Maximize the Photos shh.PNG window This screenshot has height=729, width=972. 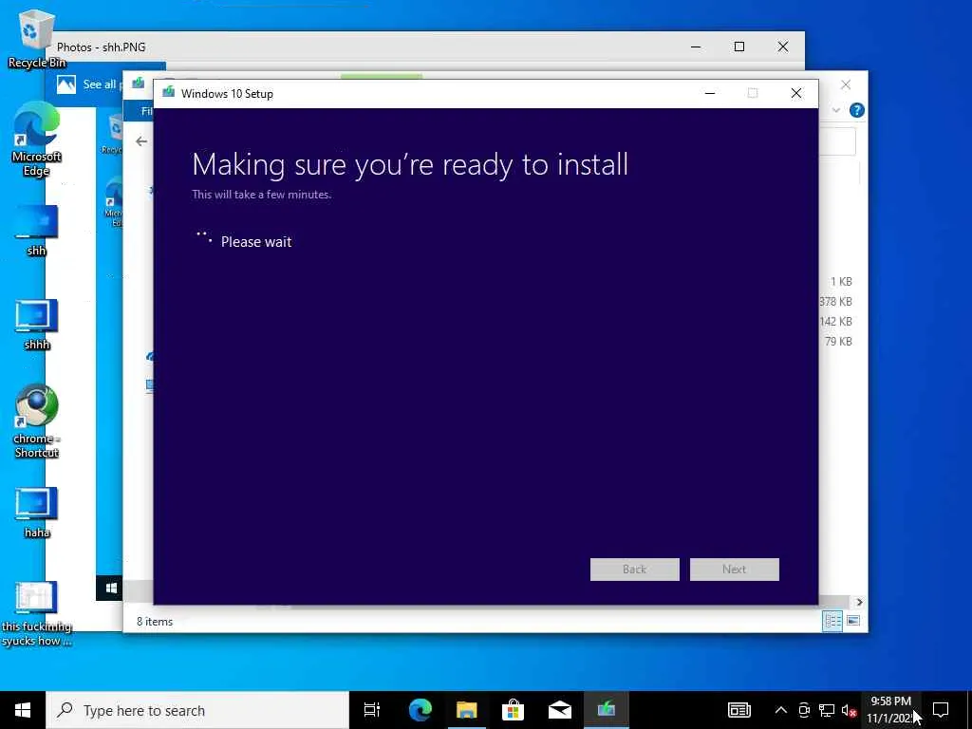(x=738, y=47)
